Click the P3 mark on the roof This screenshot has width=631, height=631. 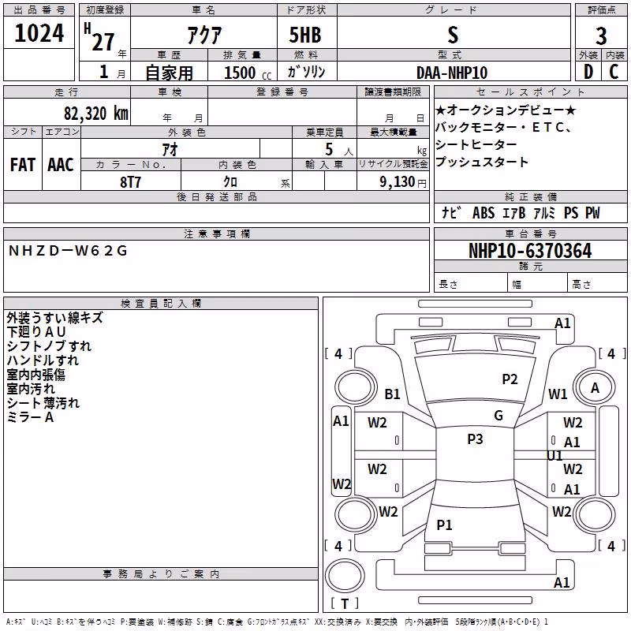click(475, 439)
